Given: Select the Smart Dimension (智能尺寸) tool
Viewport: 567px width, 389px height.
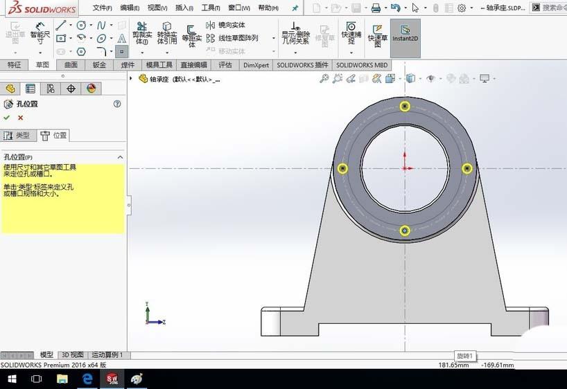Looking at the screenshot, I should [x=40, y=33].
